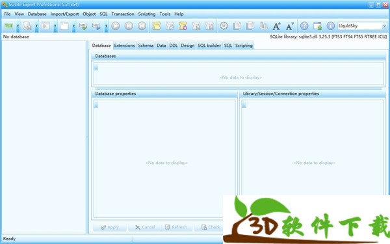This screenshot has height=244, width=390.
Task: Switch to the Schema tab
Action: pos(146,46)
